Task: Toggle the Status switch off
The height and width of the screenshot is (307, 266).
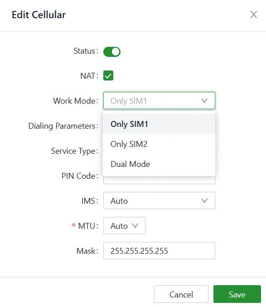Action: click(112, 52)
